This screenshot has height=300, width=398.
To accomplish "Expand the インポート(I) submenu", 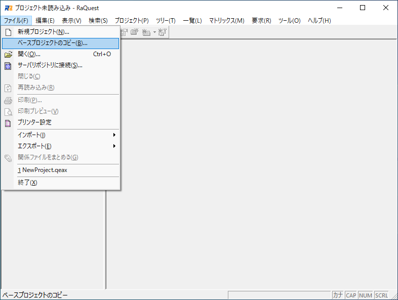I will (x=60, y=135).
